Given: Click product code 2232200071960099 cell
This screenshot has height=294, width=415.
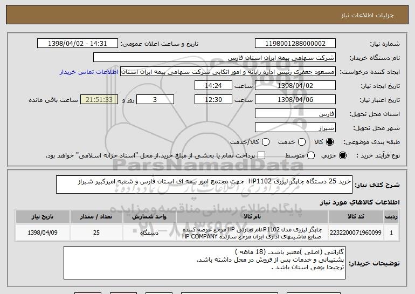Looking at the screenshot, I should 356,233.
